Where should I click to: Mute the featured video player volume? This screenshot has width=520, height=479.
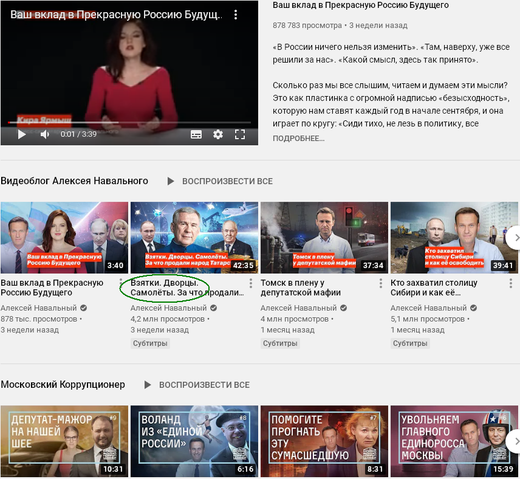point(45,134)
